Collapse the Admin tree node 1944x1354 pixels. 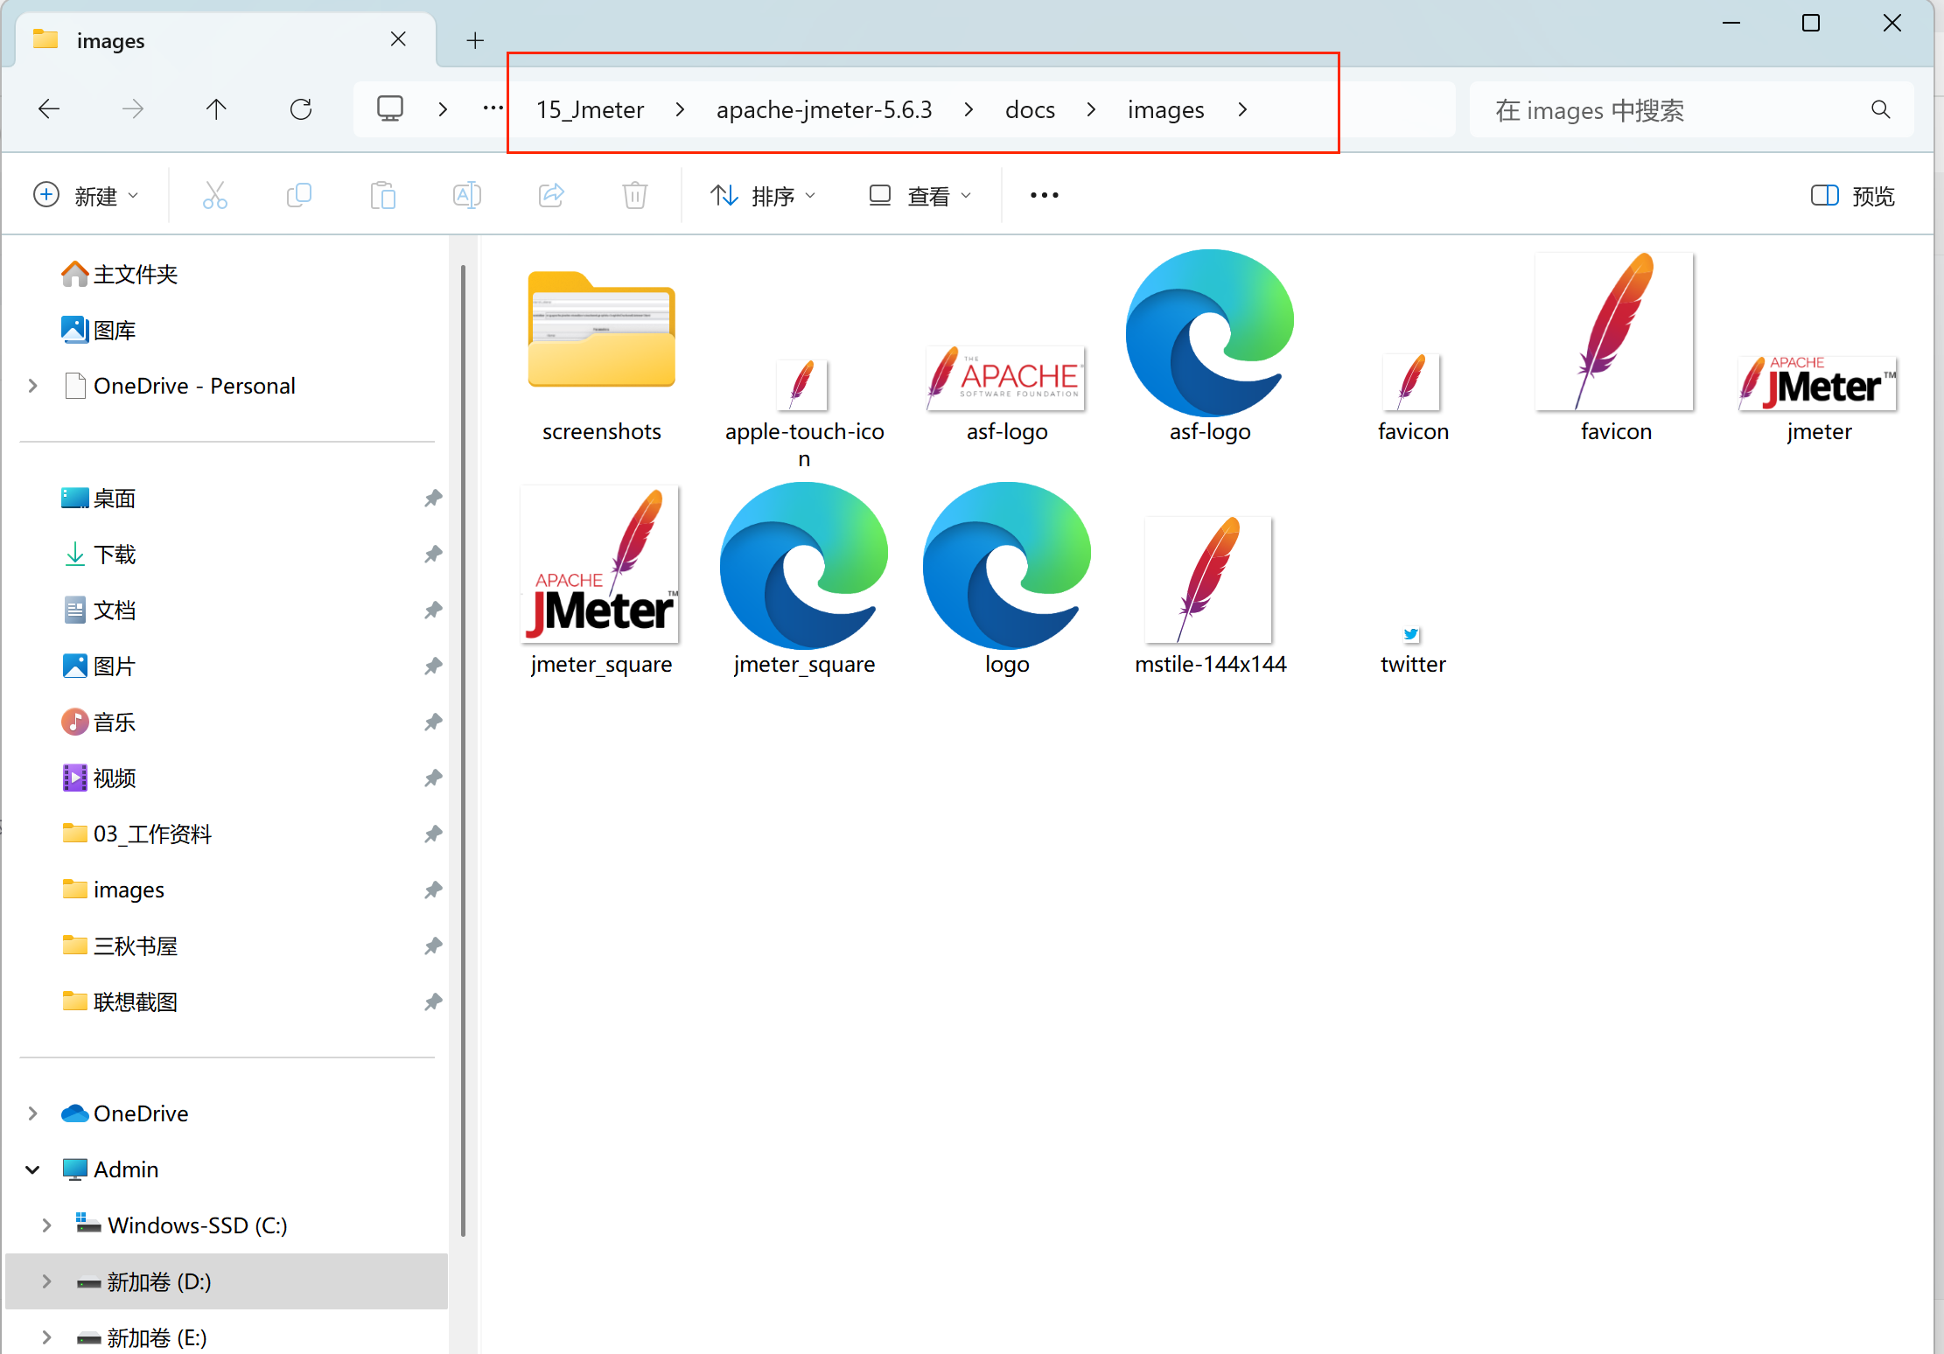pyautogui.click(x=33, y=1169)
